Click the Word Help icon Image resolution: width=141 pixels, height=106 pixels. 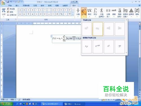139,6
